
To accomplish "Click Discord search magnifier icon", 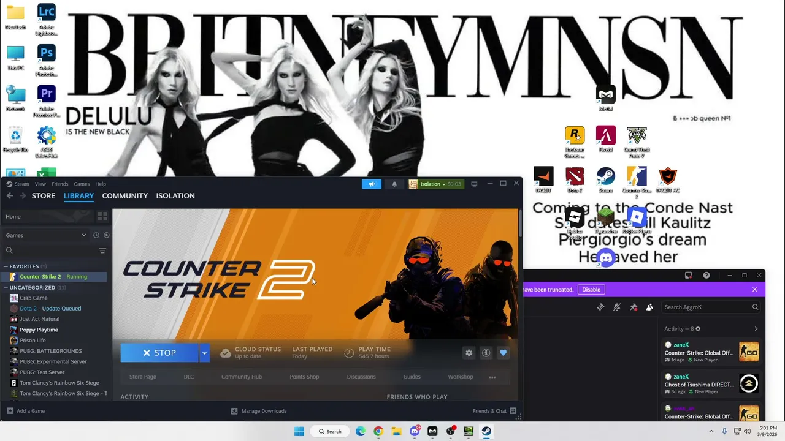I will pos(755,307).
